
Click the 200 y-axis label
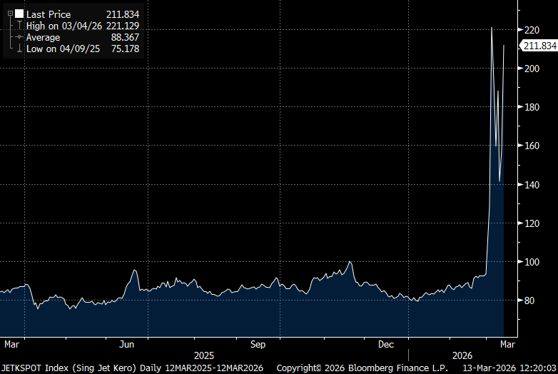[532, 69]
